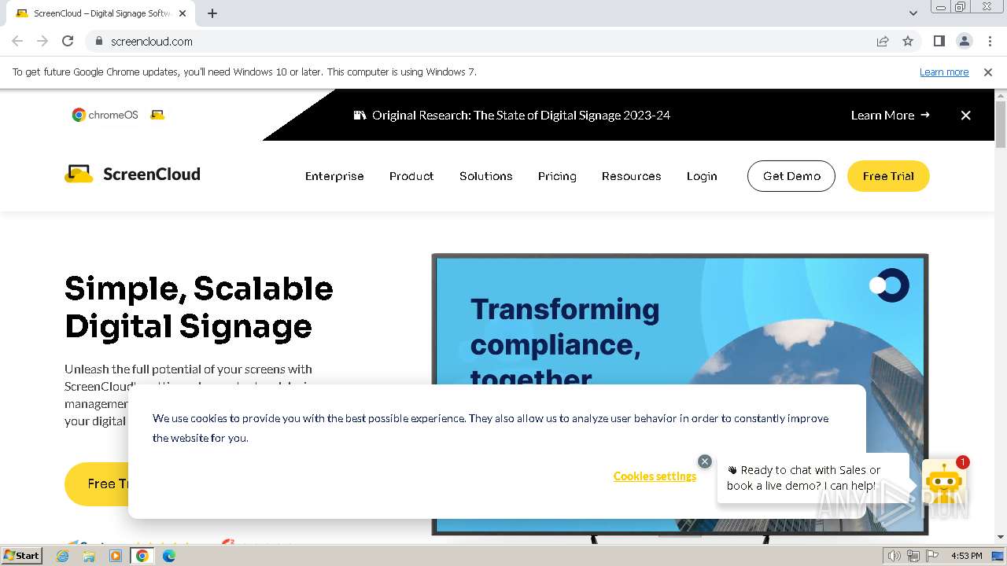Open Microsoft Edge from the taskbar
The height and width of the screenshot is (566, 1007).
click(168, 556)
